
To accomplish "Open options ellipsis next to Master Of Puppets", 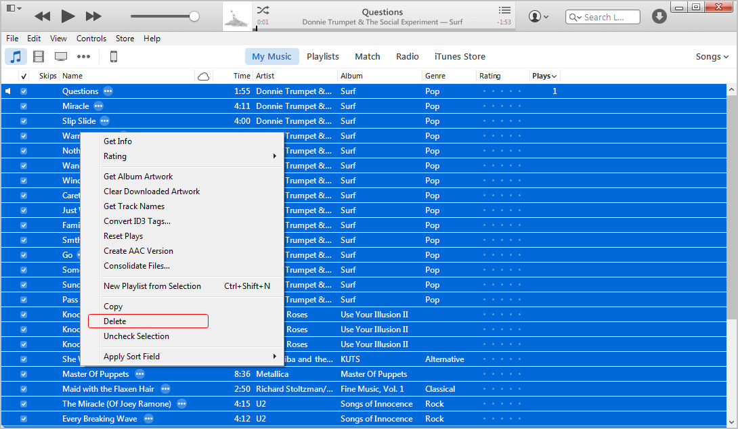I will 139,374.
